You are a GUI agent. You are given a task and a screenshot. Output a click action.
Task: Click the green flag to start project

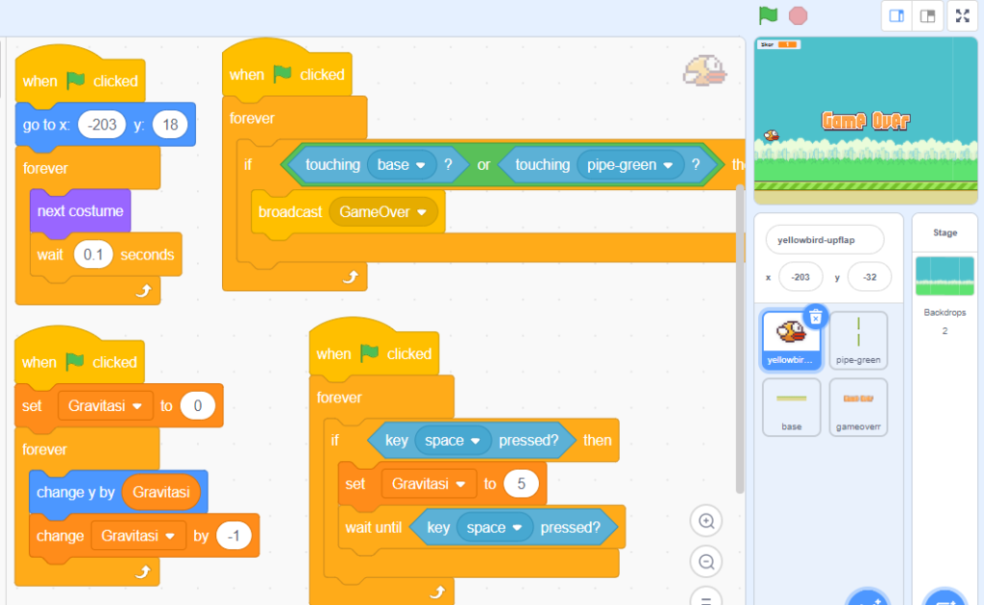[768, 15]
